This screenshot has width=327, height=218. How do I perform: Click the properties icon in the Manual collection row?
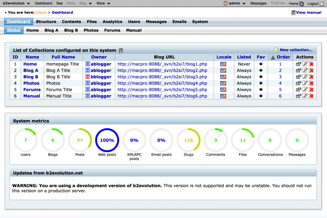click(299, 96)
